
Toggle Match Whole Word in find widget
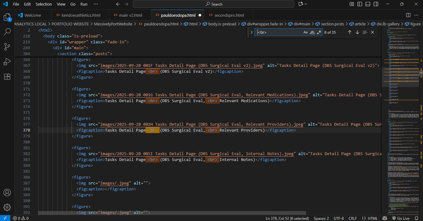click(x=312, y=32)
